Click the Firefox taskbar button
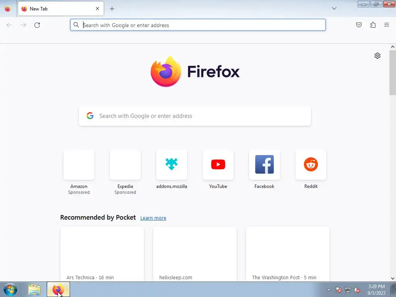 [x=58, y=290]
